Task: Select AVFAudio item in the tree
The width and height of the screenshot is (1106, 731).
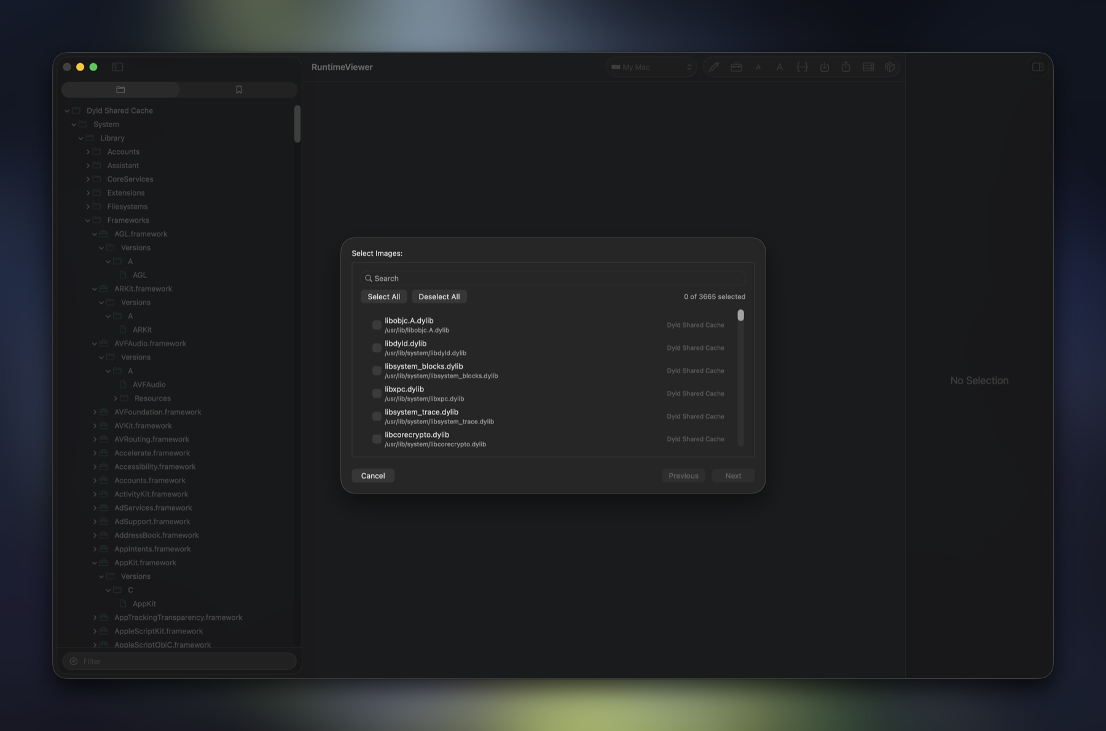Action: [149, 385]
